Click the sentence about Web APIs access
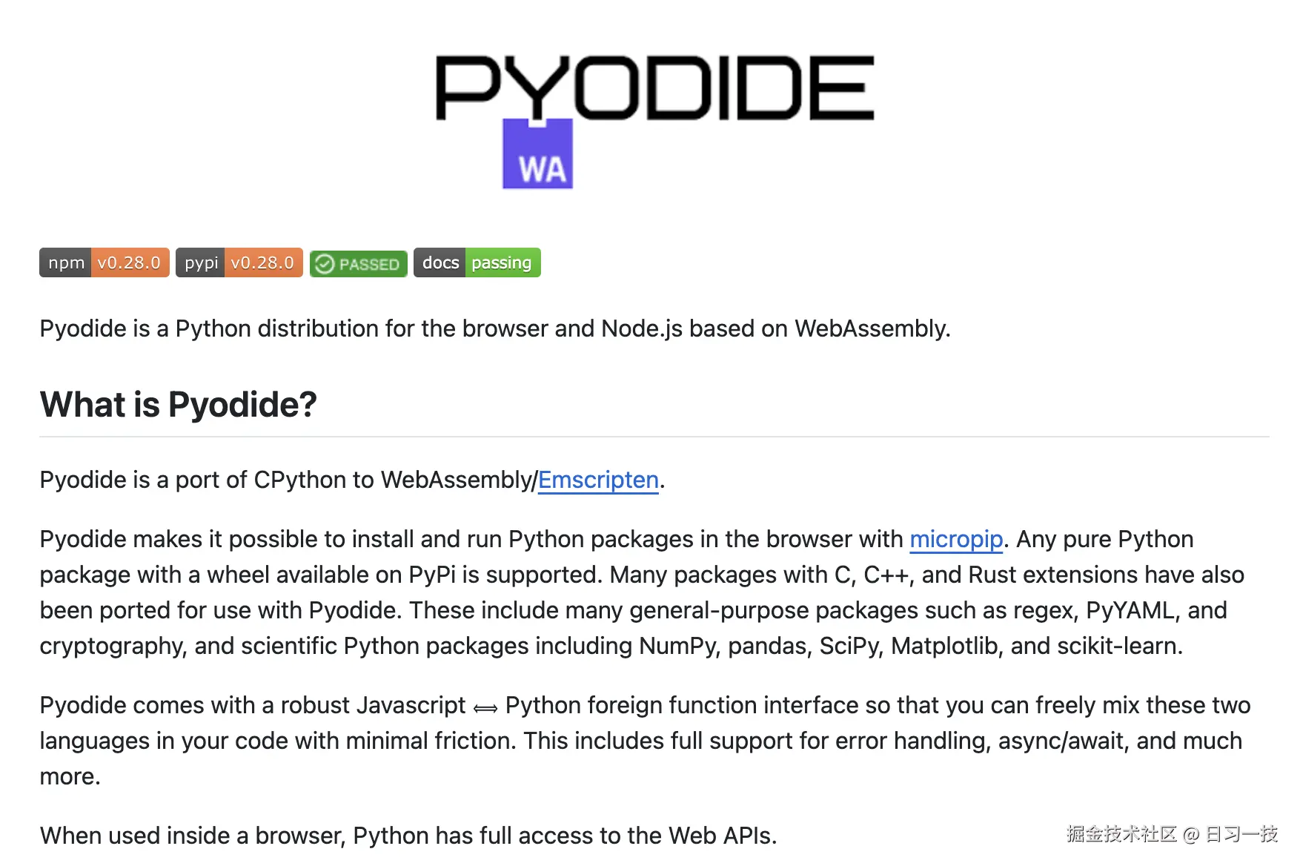Image resolution: width=1300 pixels, height=866 pixels. 408,836
